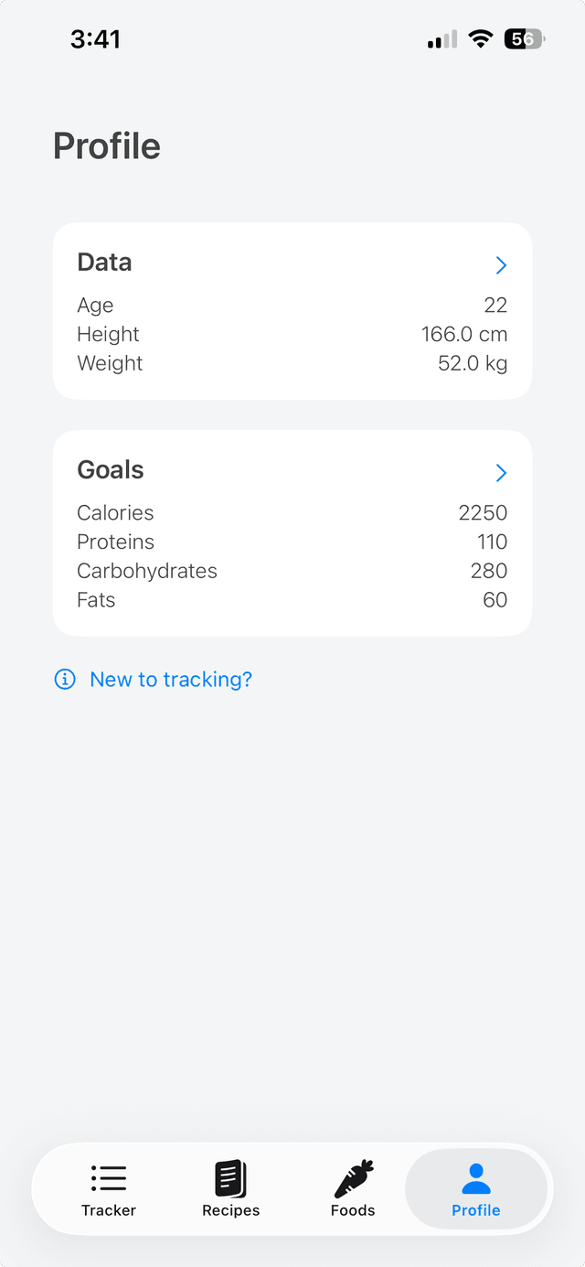Screen dimensions: 585x1267
Task: Tap the battery indicator icon
Action: [x=525, y=39]
